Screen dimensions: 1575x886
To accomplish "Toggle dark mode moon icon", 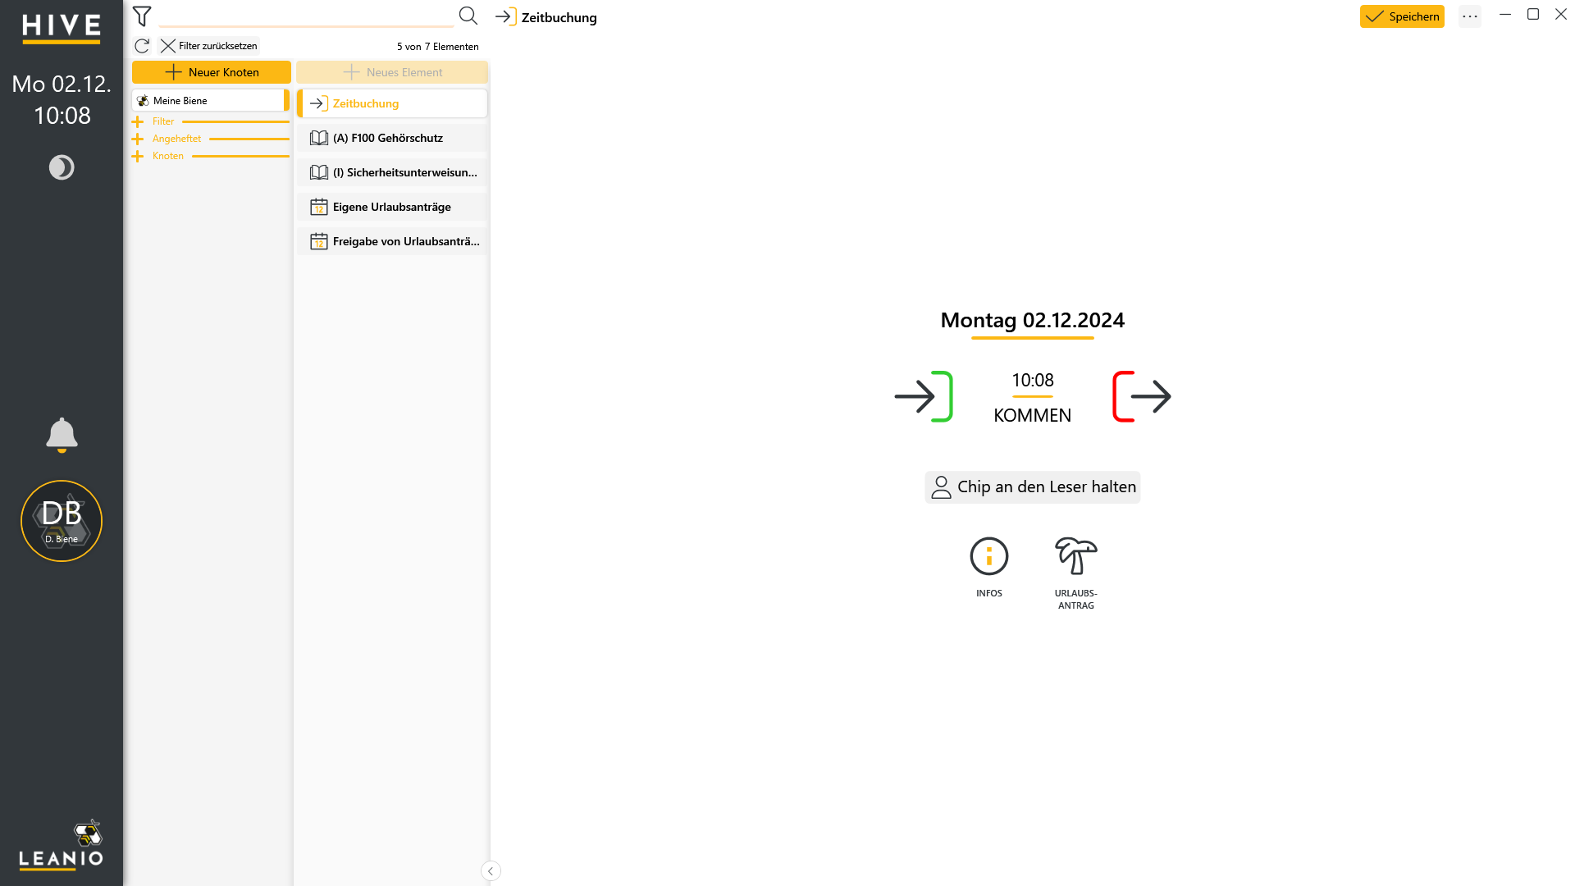I will pyautogui.click(x=62, y=167).
